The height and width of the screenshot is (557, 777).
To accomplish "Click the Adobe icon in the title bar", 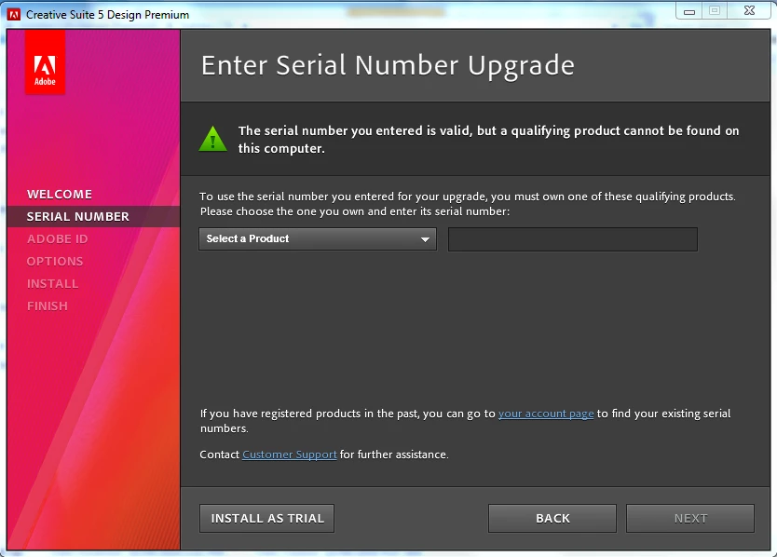I will point(14,14).
